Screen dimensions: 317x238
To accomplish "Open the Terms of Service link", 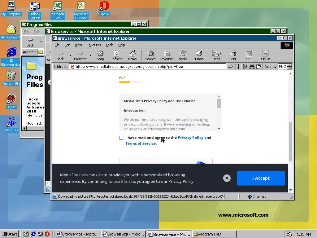I will [141, 143].
